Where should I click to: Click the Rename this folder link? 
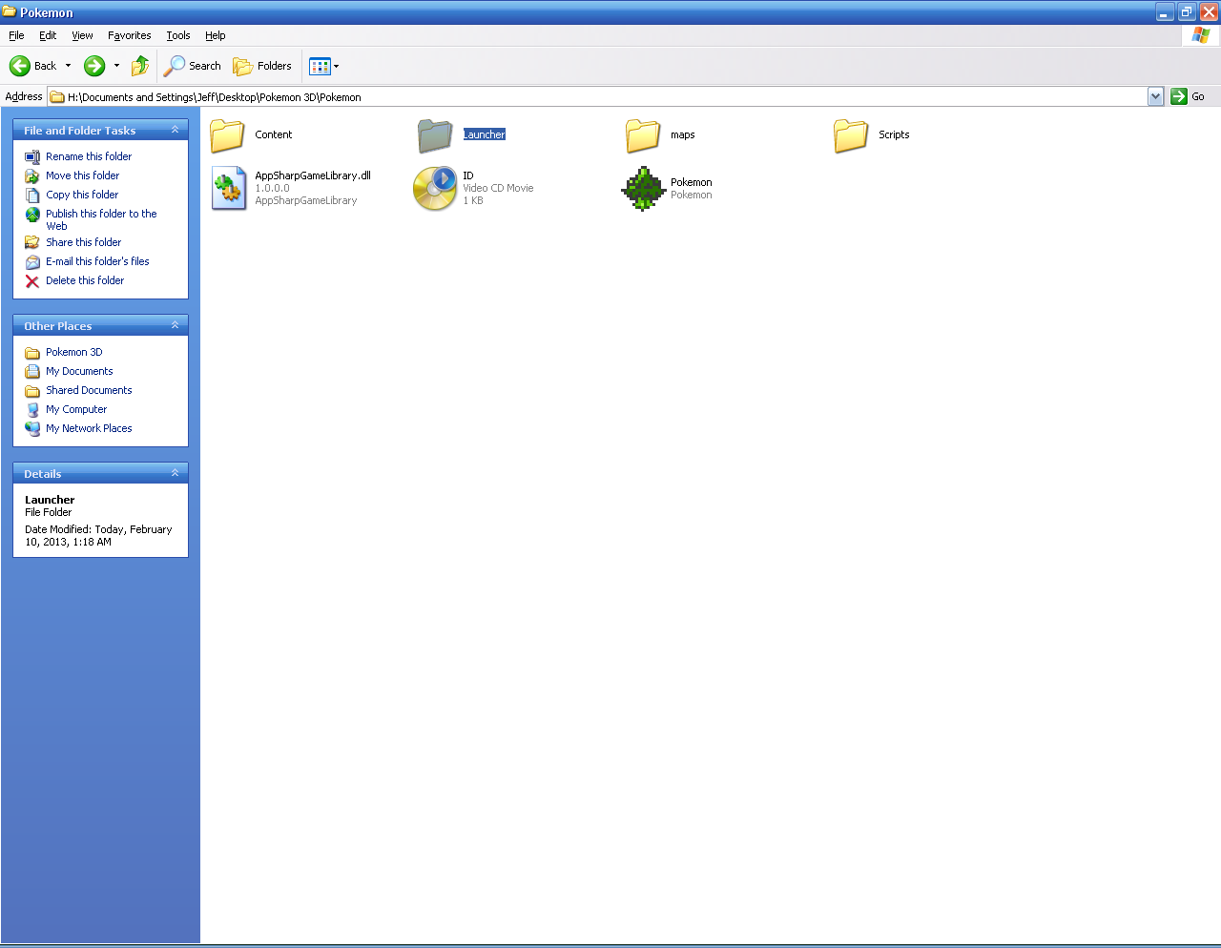tap(89, 156)
